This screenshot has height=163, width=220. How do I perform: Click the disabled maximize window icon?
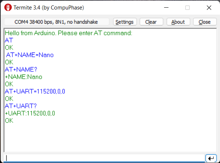coord(187,8)
